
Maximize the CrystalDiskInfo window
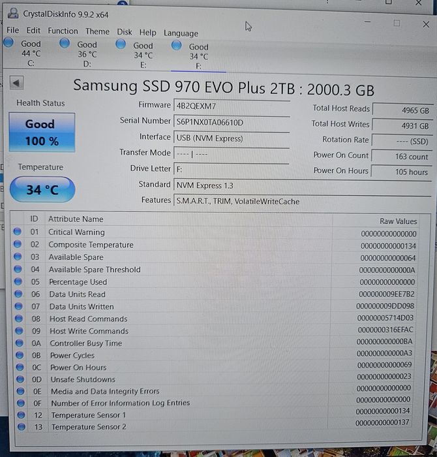(x=397, y=23)
